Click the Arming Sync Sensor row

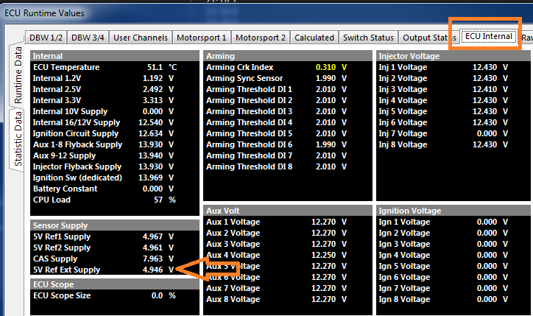[288, 78]
